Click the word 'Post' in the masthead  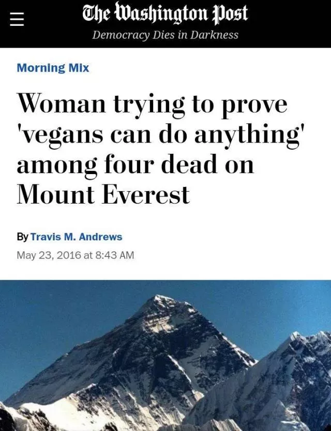230,13
